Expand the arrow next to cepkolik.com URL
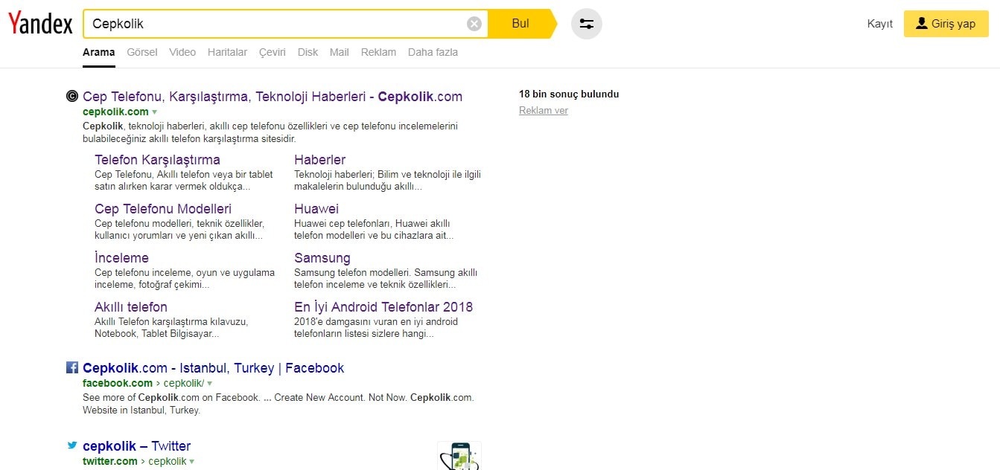 (155, 112)
